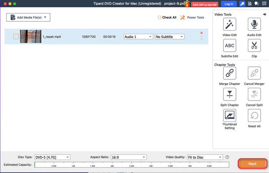Image resolution: width=269 pixels, height=173 pixels.
Task: Open the Subtitle Edit tool
Action: point(229,46)
